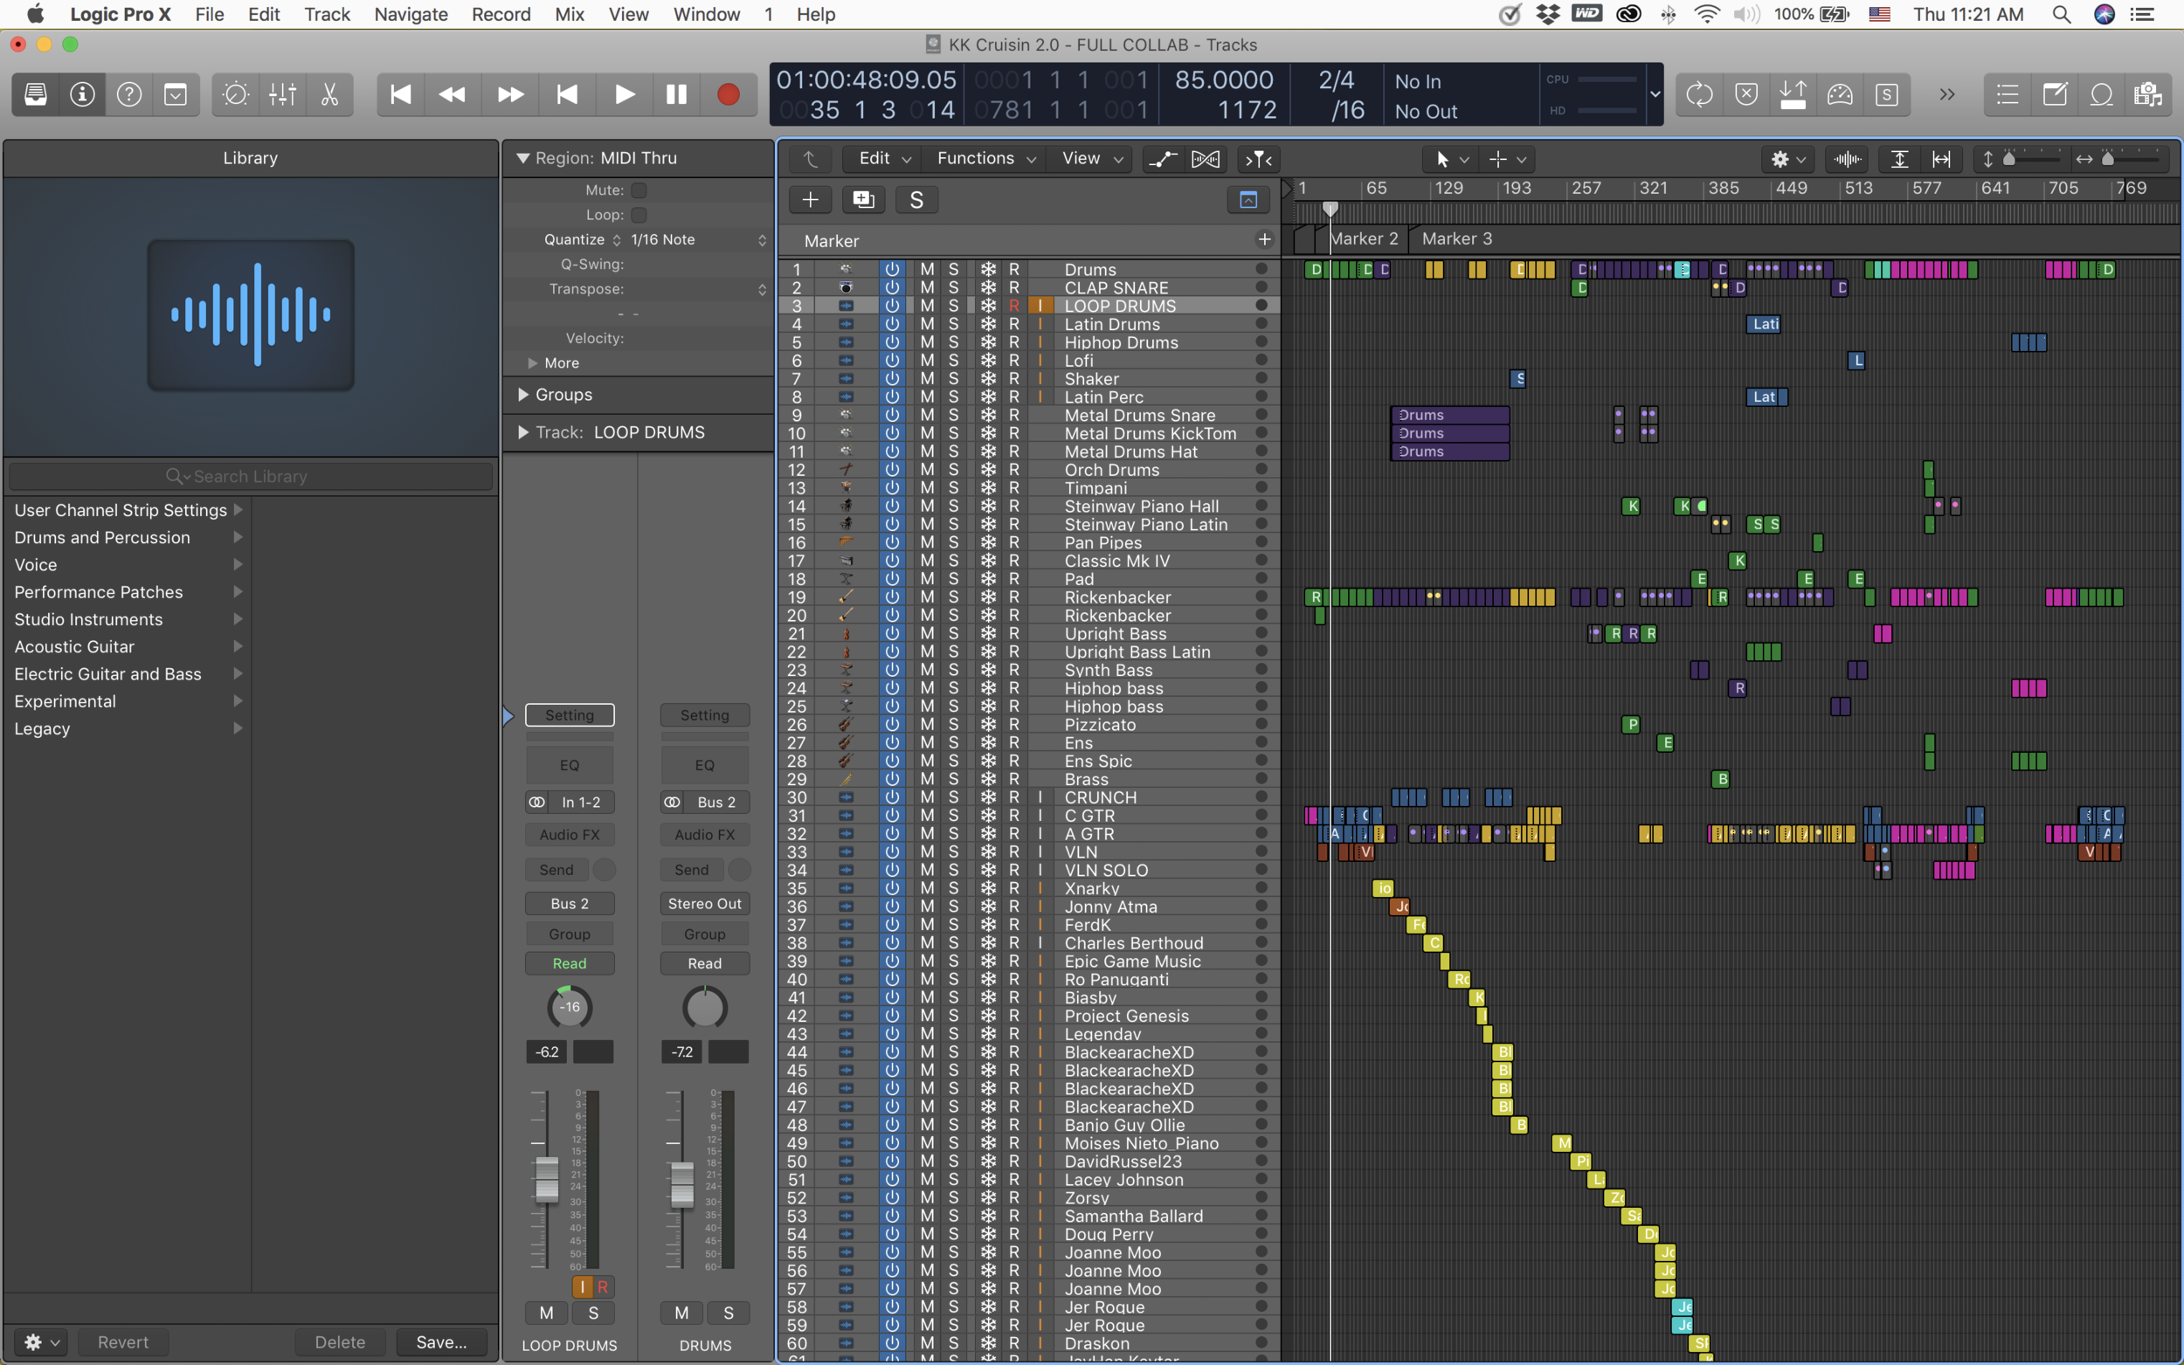Click the Save... button in Library
The height and width of the screenshot is (1365, 2184).
[x=441, y=1341]
